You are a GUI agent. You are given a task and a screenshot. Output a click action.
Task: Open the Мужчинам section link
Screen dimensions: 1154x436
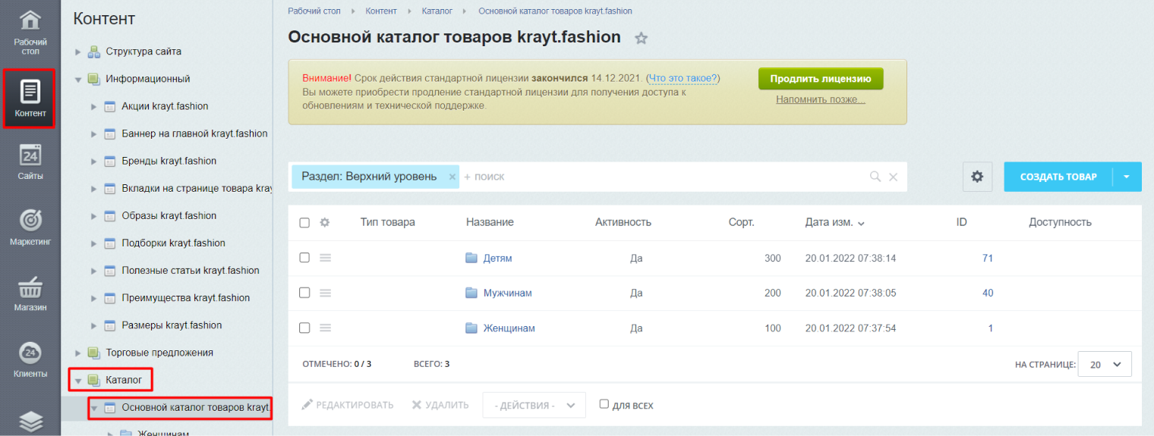pos(508,293)
